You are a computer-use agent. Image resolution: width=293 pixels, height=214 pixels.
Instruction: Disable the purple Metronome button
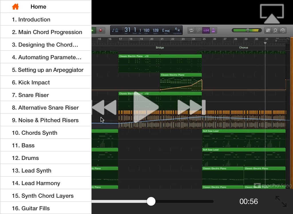coord(213,30)
